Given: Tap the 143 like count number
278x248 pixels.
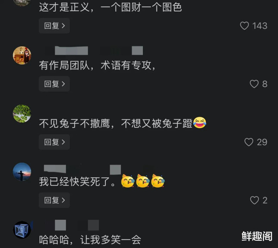Looking at the screenshot, I should (260, 26).
